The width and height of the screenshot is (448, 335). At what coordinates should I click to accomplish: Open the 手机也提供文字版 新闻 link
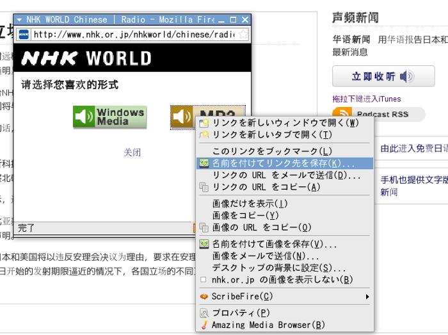[414, 186]
